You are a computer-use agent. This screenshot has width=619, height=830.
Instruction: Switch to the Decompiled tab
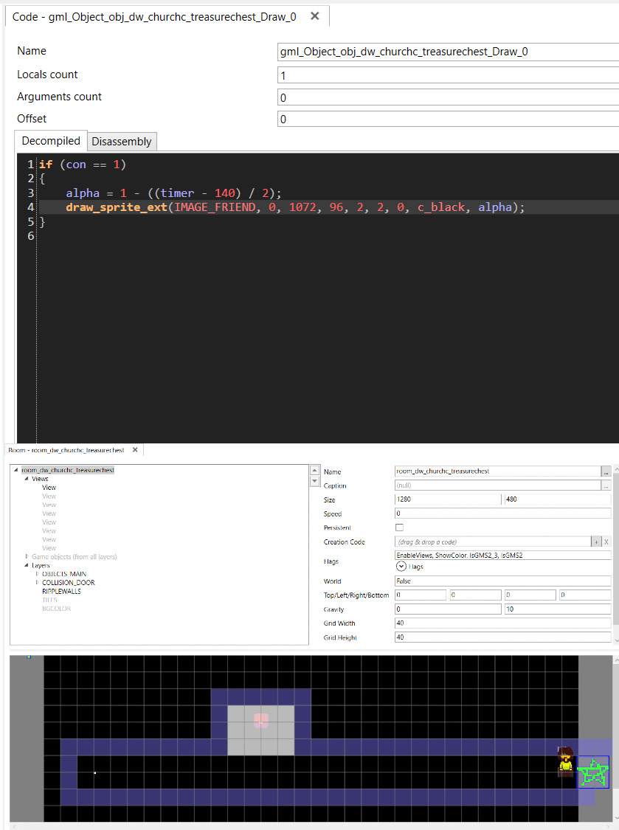(51, 141)
